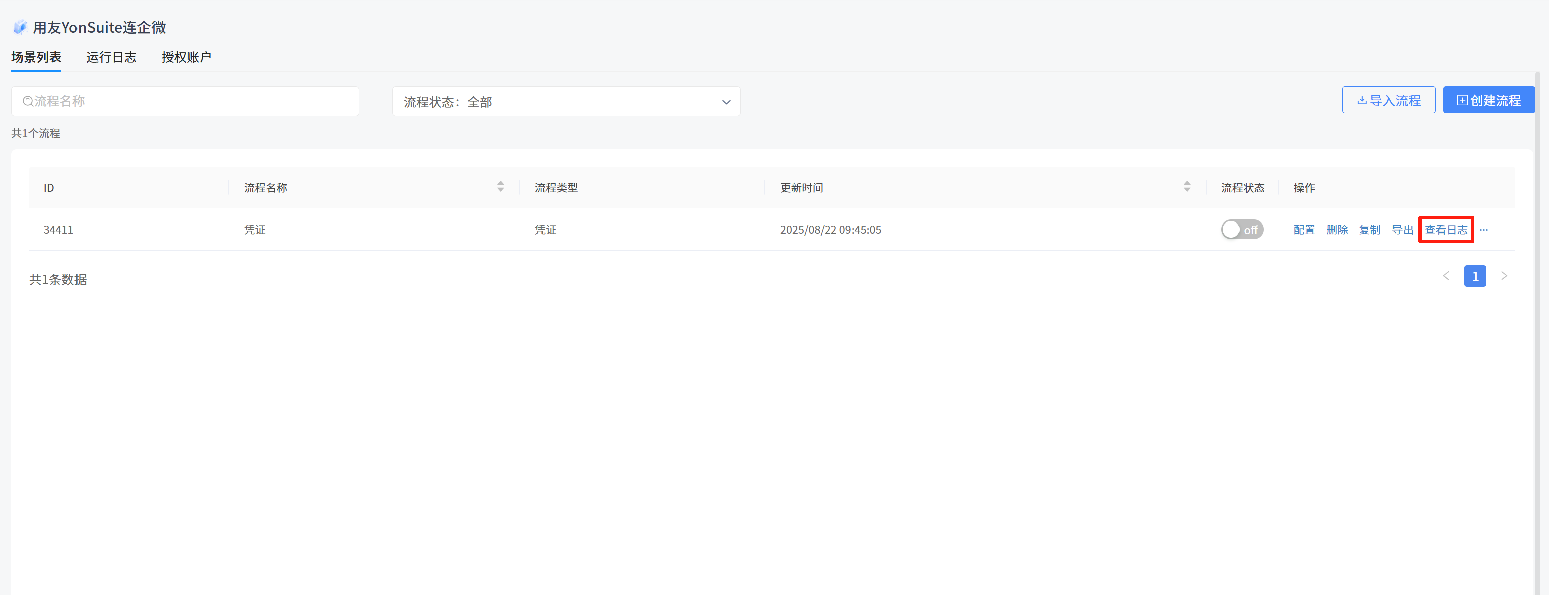Screen dimensions: 1549x595
Task: Click the 流程类型 column header
Action: click(x=556, y=188)
